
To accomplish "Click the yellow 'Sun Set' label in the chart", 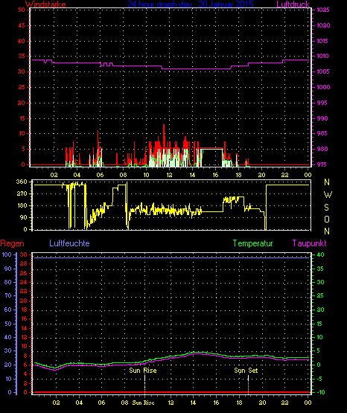I will (246, 371).
